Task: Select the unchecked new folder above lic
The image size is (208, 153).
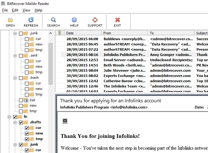Action: 33,105
